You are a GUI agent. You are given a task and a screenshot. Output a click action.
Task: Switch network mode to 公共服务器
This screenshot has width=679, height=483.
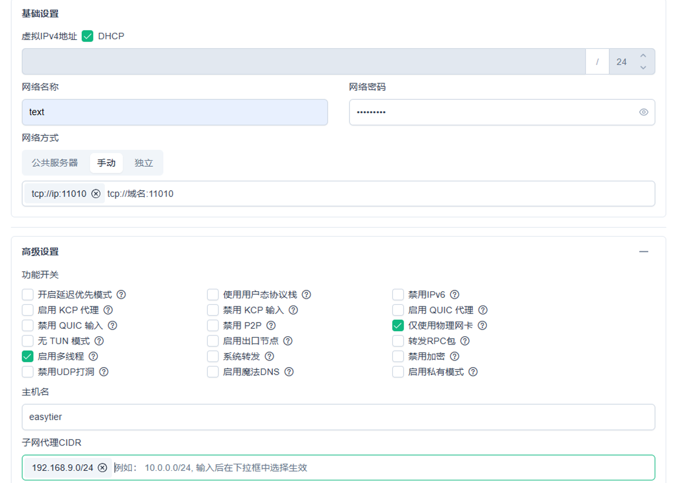pyautogui.click(x=55, y=163)
